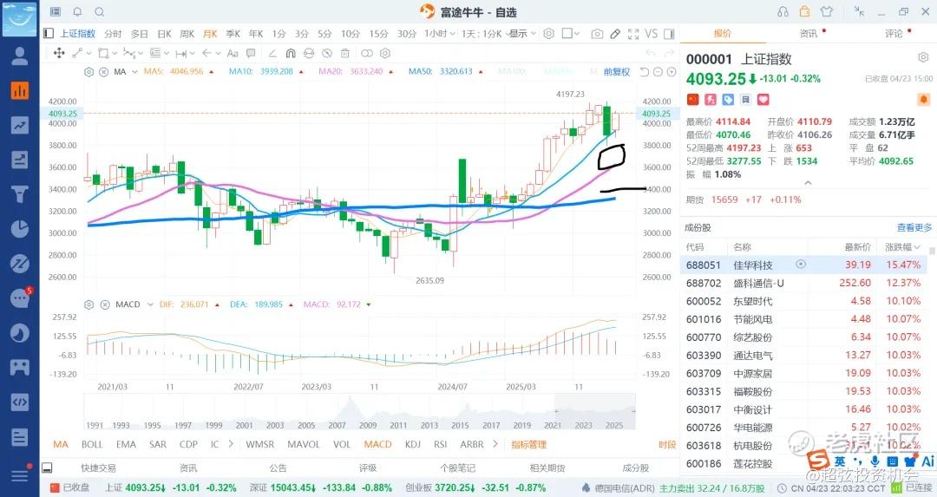Toggle the watch eye on 佳华科技 row
937x497 pixels.
(x=801, y=264)
